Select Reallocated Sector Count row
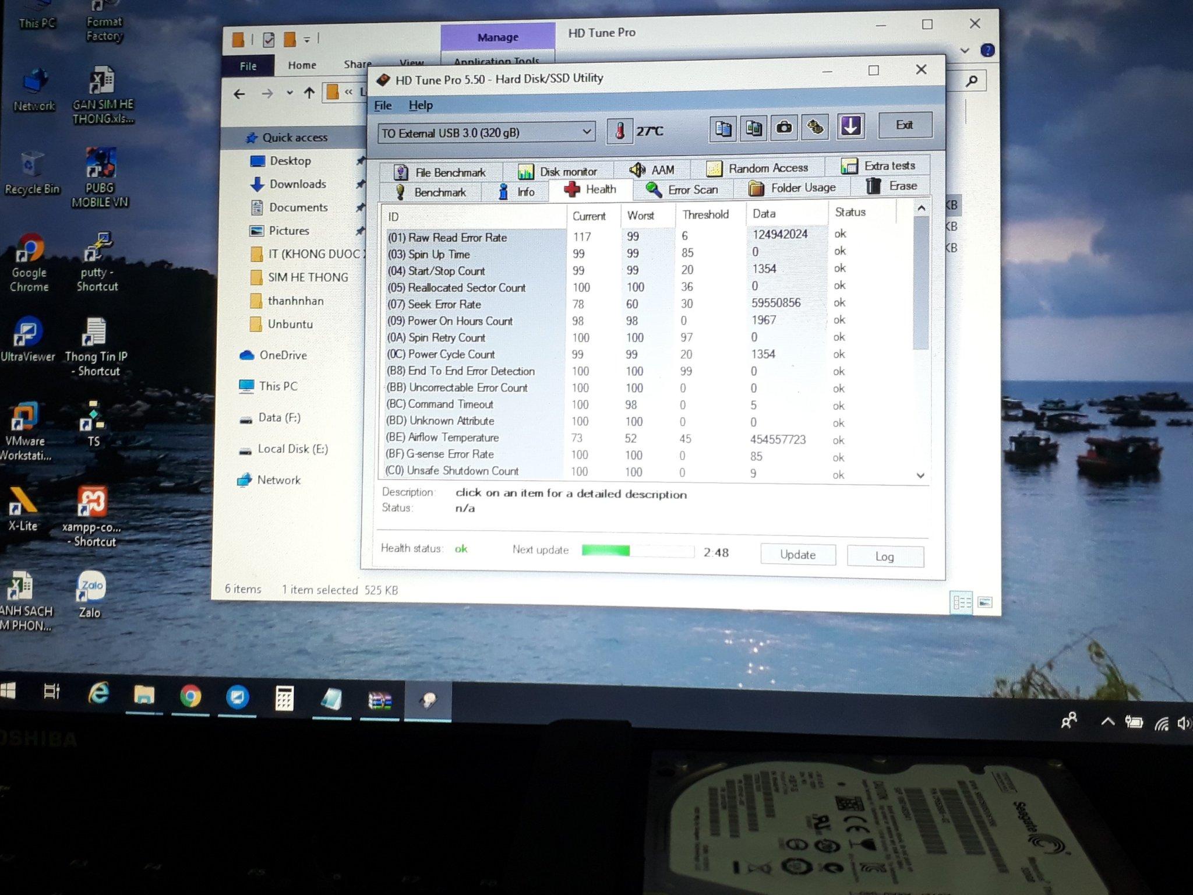Viewport: 1193px width, 895px height. click(647, 287)
